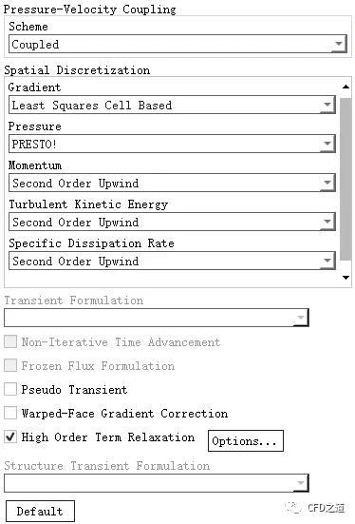This screenshot has width=355, height=524.
Task: Uncheck High Order Term Relaxation
Action: 10,437
